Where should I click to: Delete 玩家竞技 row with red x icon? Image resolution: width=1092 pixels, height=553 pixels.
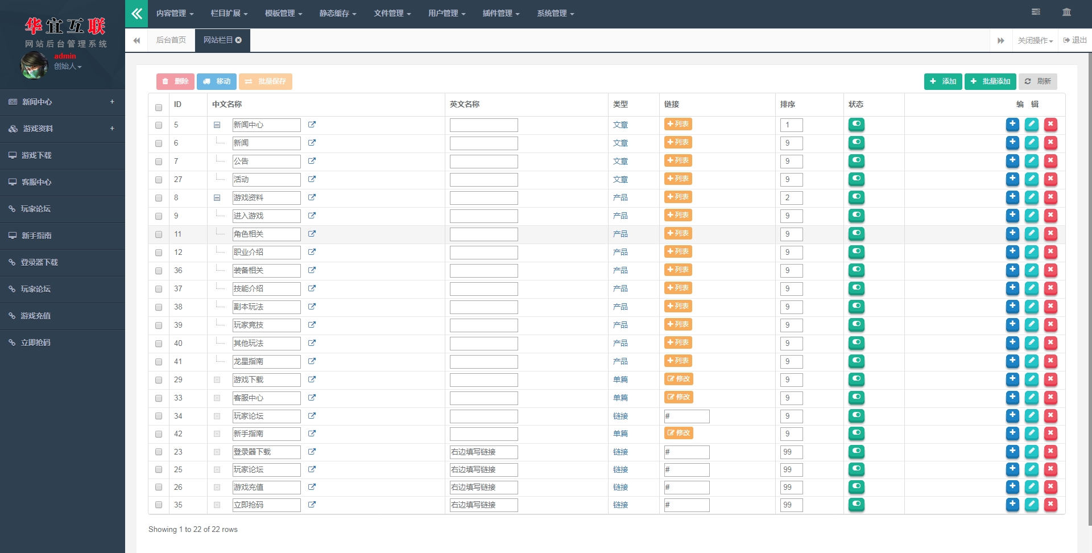click(1051, 324)
